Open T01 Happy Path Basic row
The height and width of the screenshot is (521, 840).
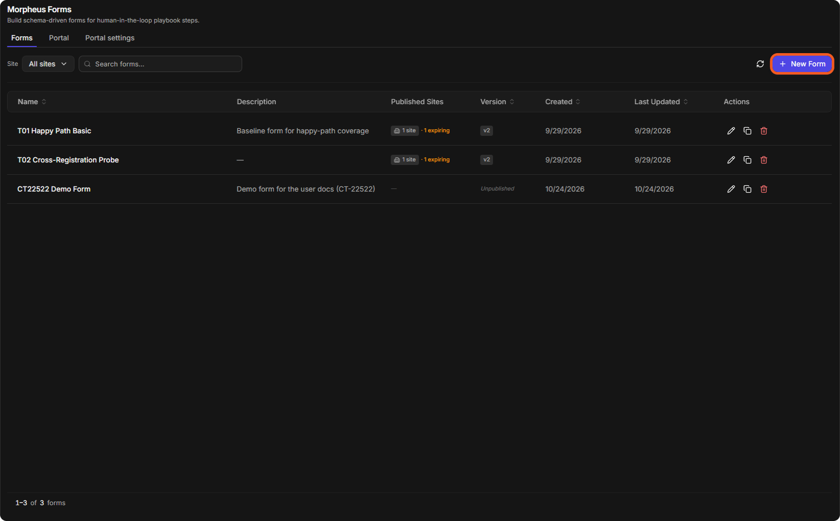pyautogui.click(x=419, y=131)
